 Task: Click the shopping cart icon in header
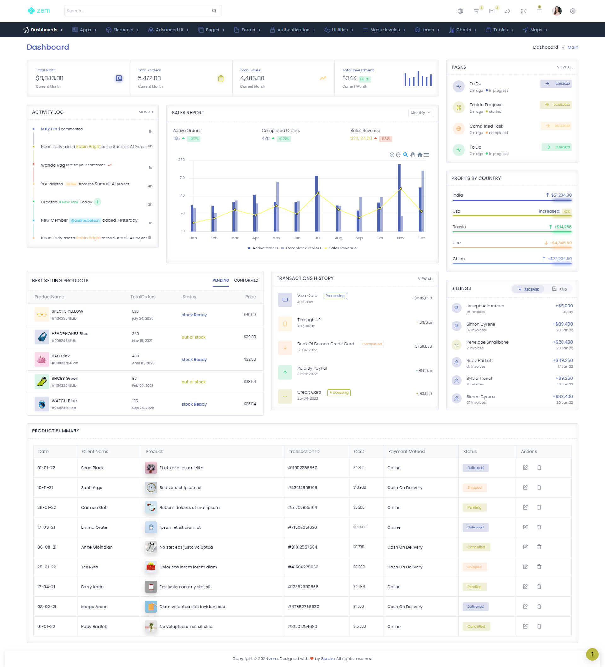coord(476,11)
